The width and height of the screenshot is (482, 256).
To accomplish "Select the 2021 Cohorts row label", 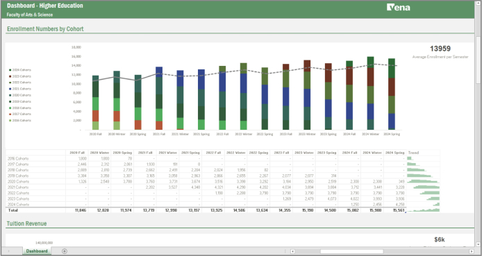I will click(18, 187).
